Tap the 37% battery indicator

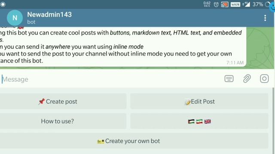(x=258, y=4)
